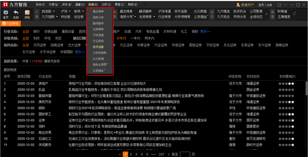Filter rating type by 中性
This screenshot has height=157, width=308.
point(47,38)
